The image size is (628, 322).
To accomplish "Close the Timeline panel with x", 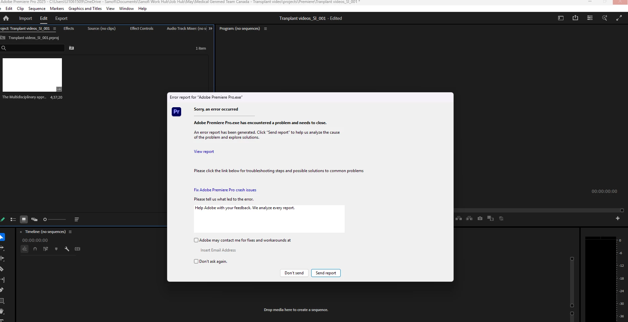I will tap(21, 232).
